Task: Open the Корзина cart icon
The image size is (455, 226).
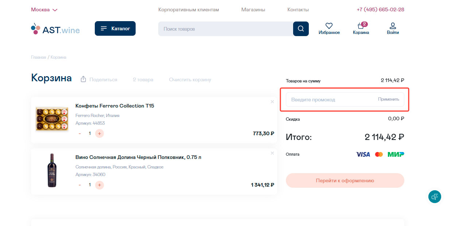Action: 361,26
